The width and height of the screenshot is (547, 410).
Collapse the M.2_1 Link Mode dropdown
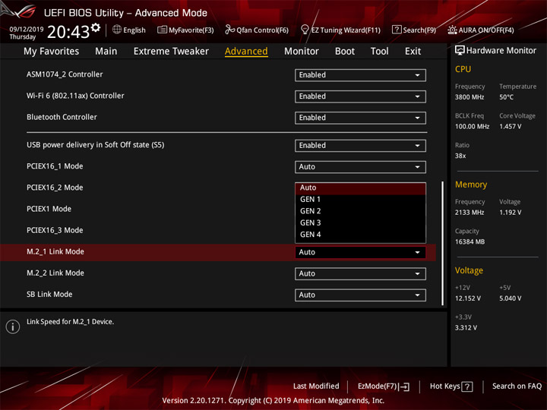360,252
